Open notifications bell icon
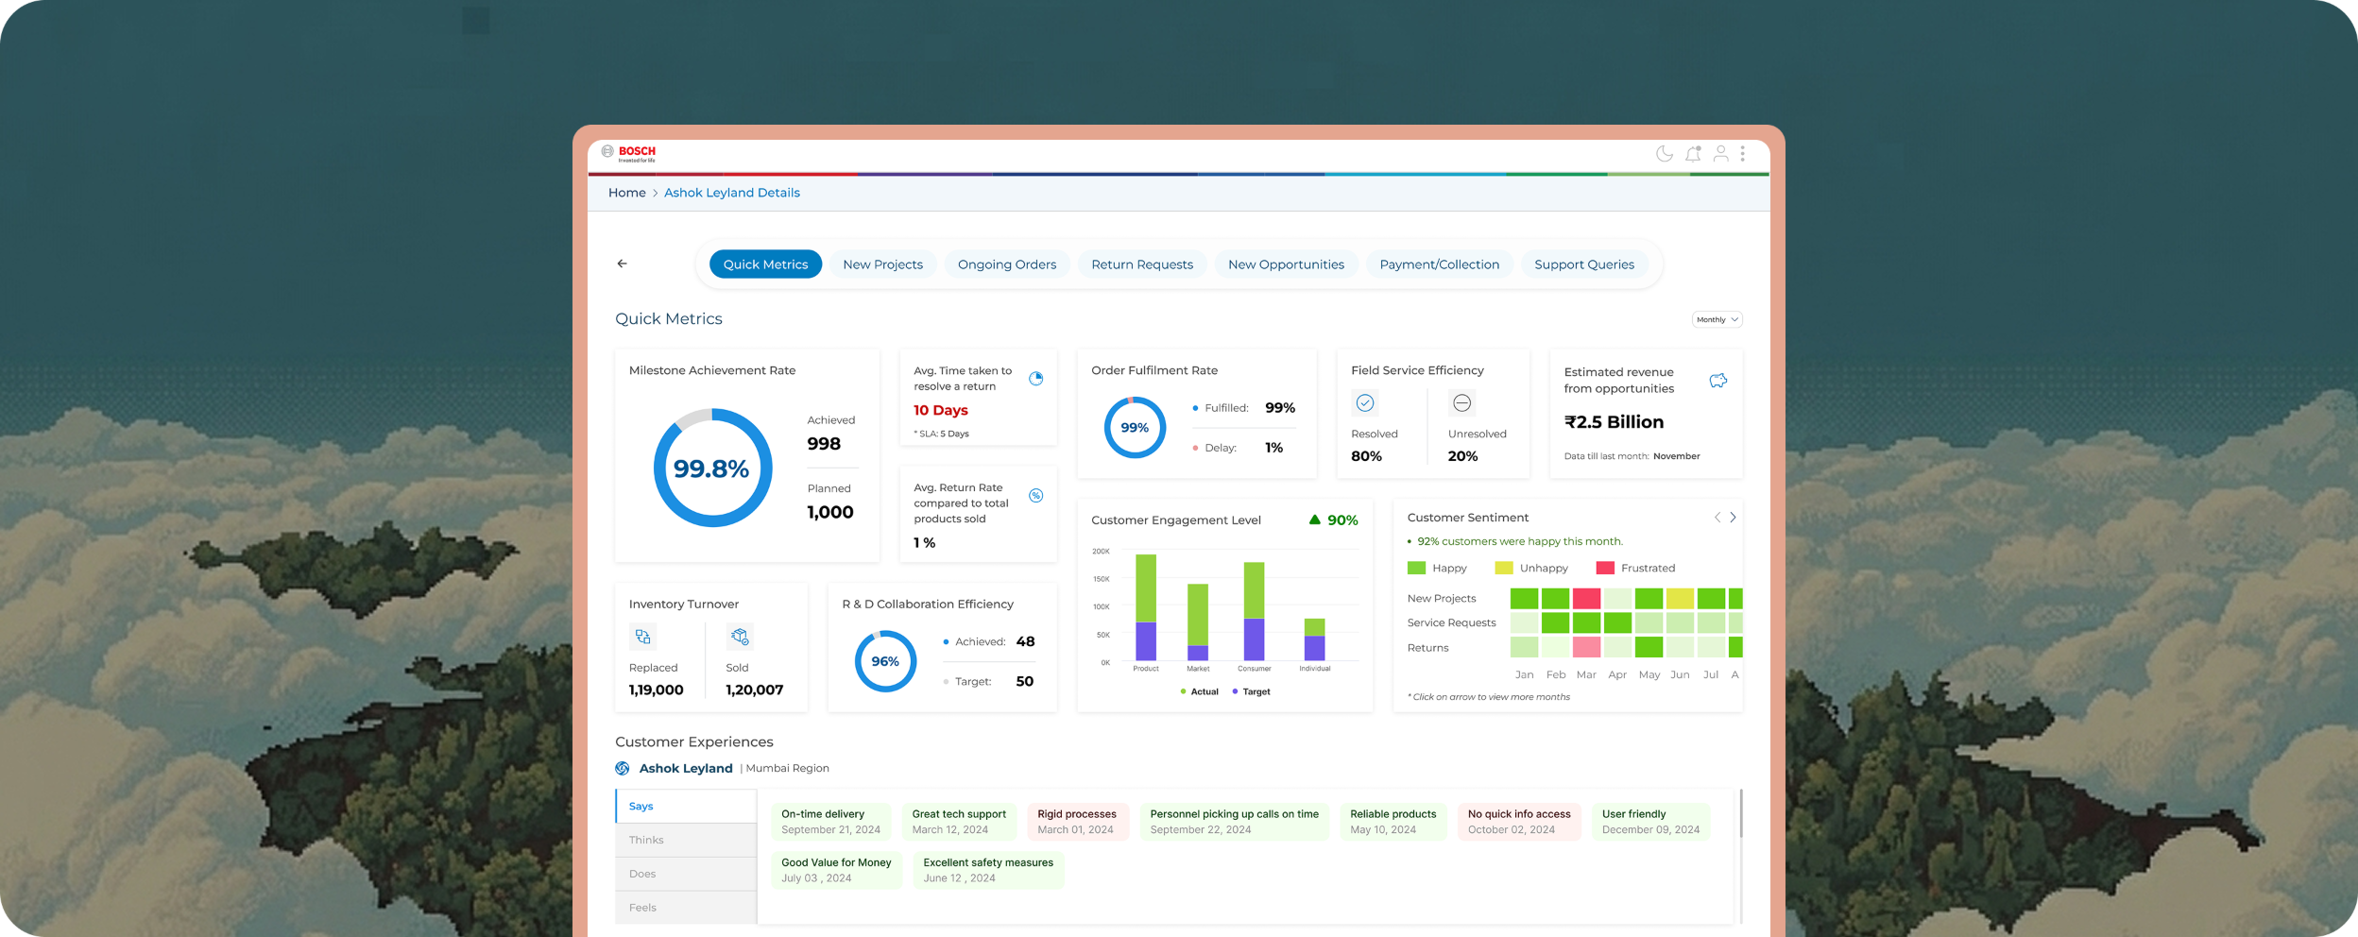Viewport: 2358px width, 937px height. [x=1693, y=153]
